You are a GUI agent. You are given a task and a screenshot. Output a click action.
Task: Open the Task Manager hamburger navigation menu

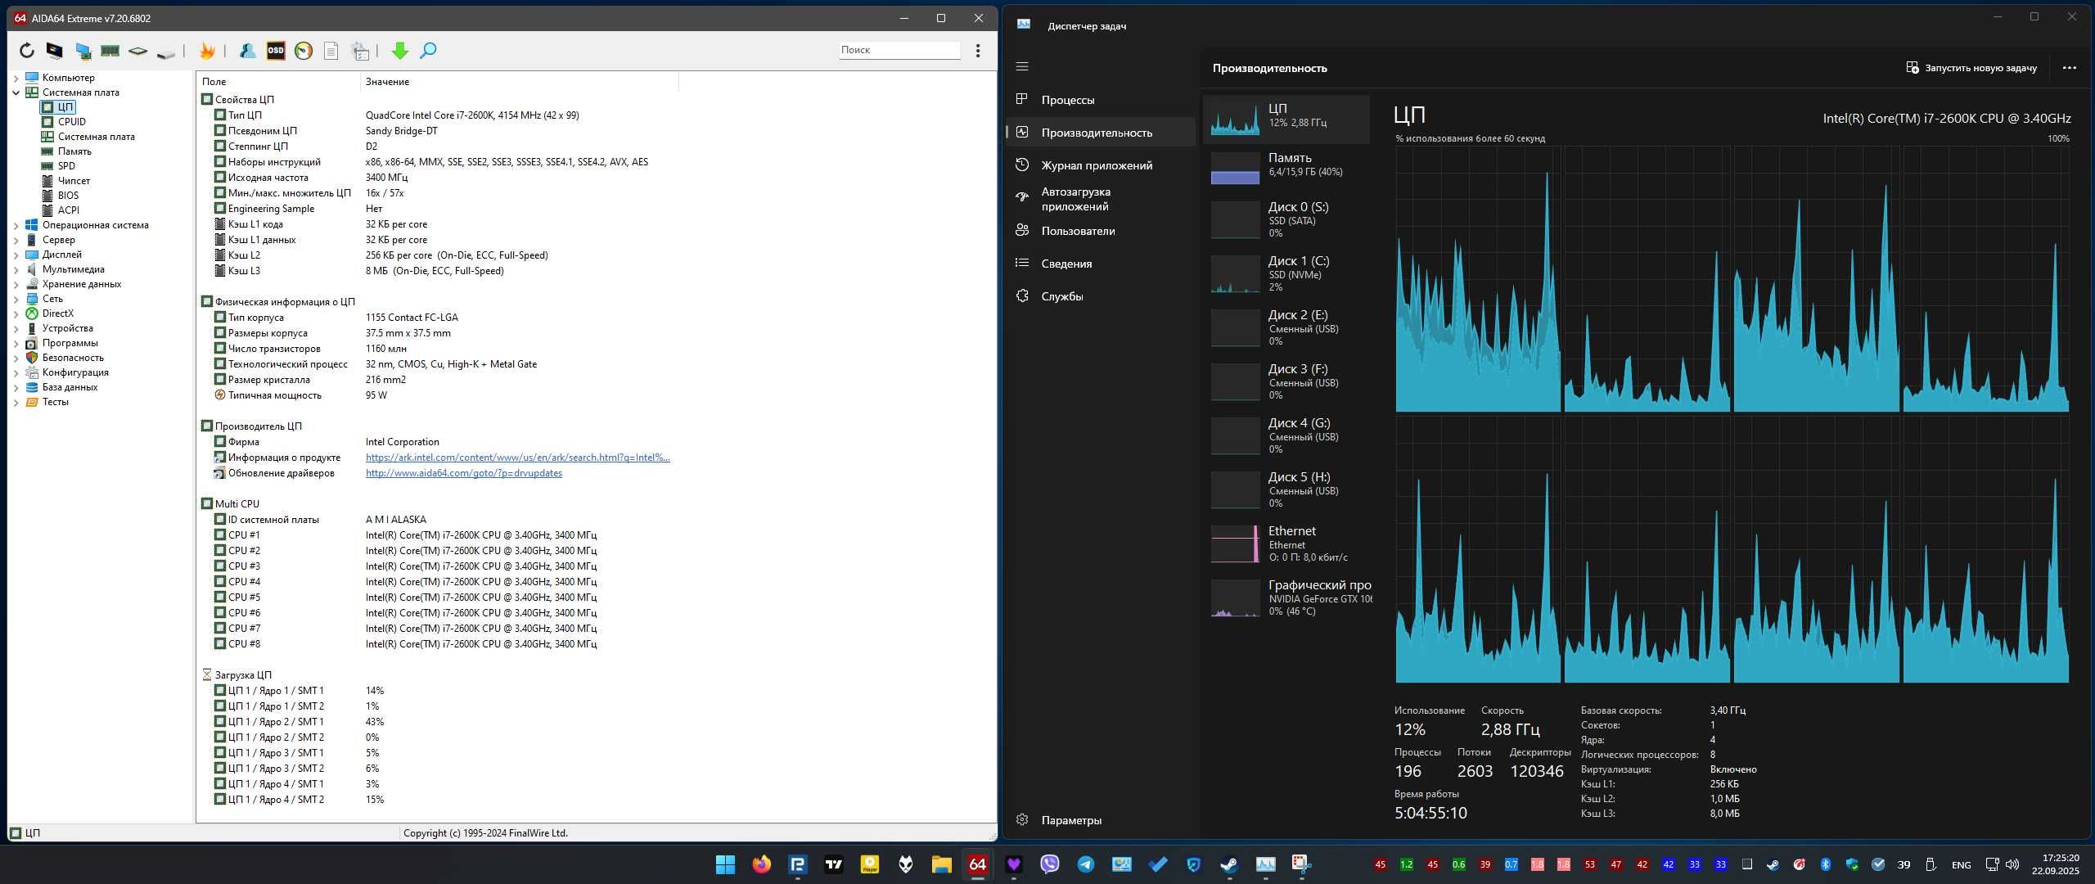click(1022, 67)
